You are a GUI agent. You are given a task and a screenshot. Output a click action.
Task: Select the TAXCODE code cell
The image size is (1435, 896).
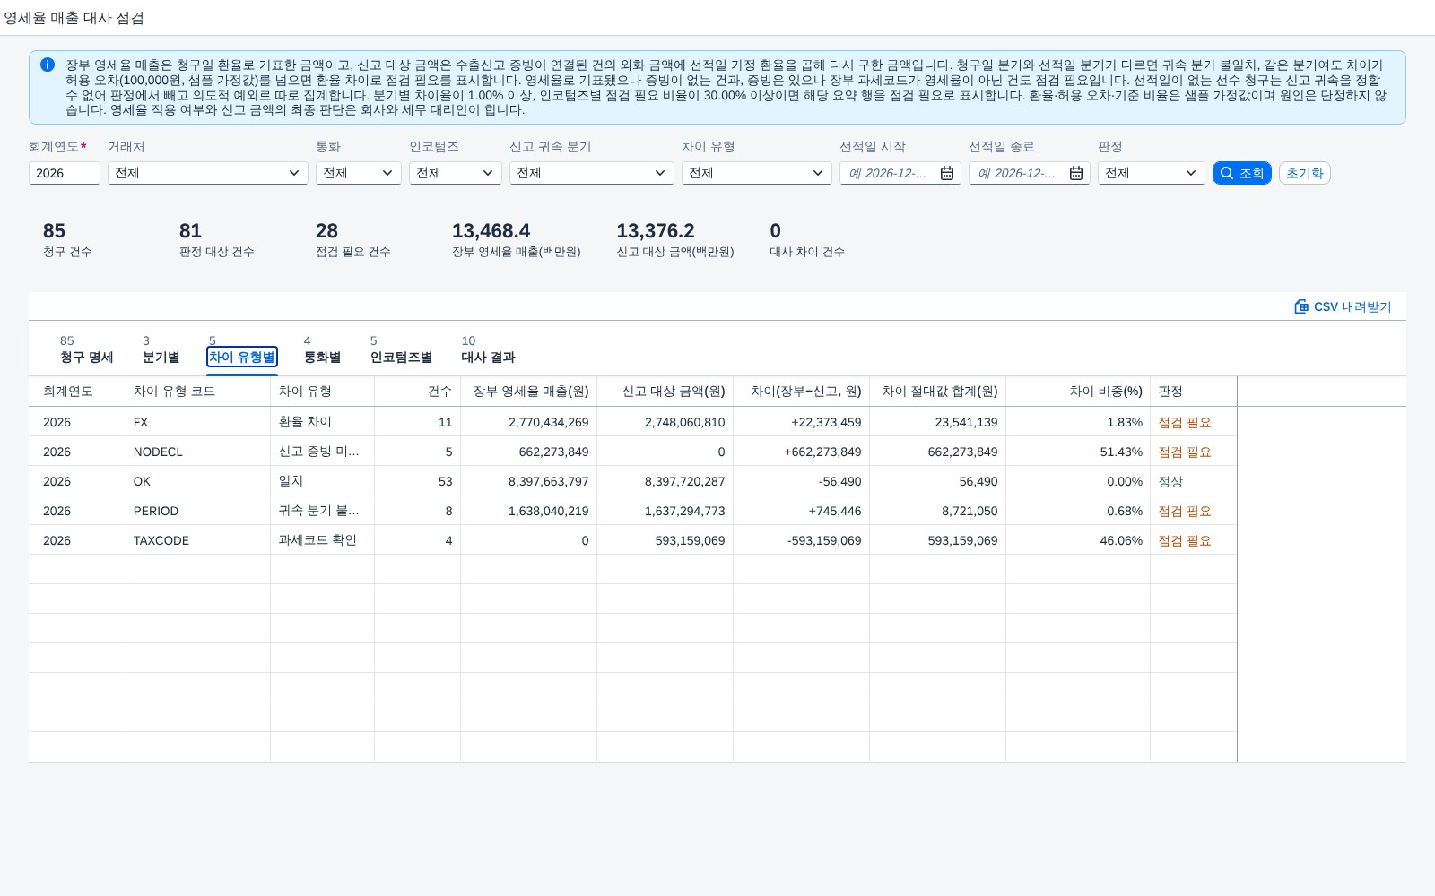[x=198, y=540]
